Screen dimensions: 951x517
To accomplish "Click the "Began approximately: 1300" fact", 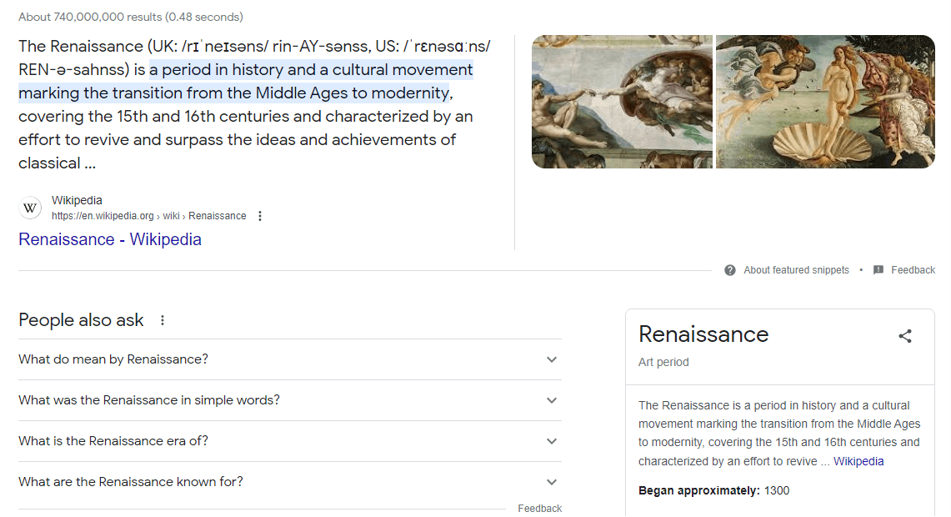I will [713, 491].
